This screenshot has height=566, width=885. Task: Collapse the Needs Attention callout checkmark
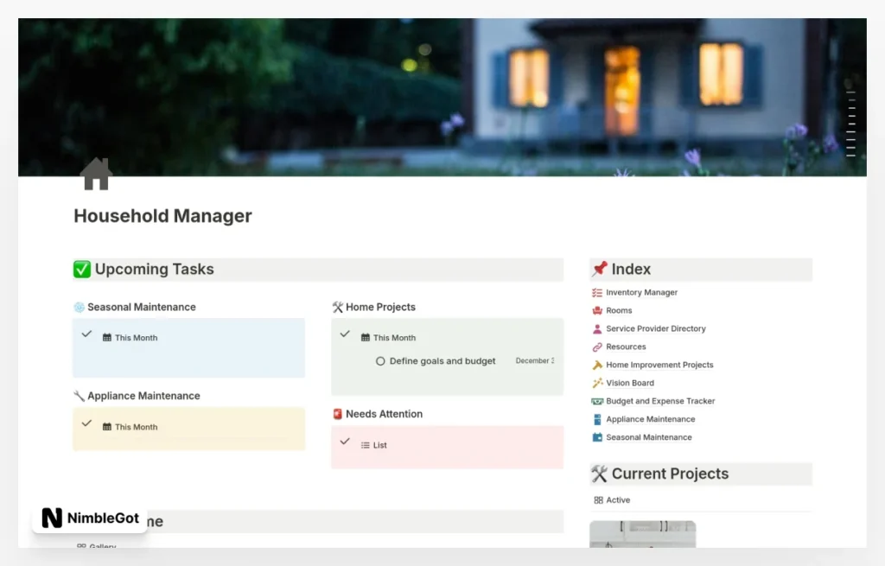[345, 442]
